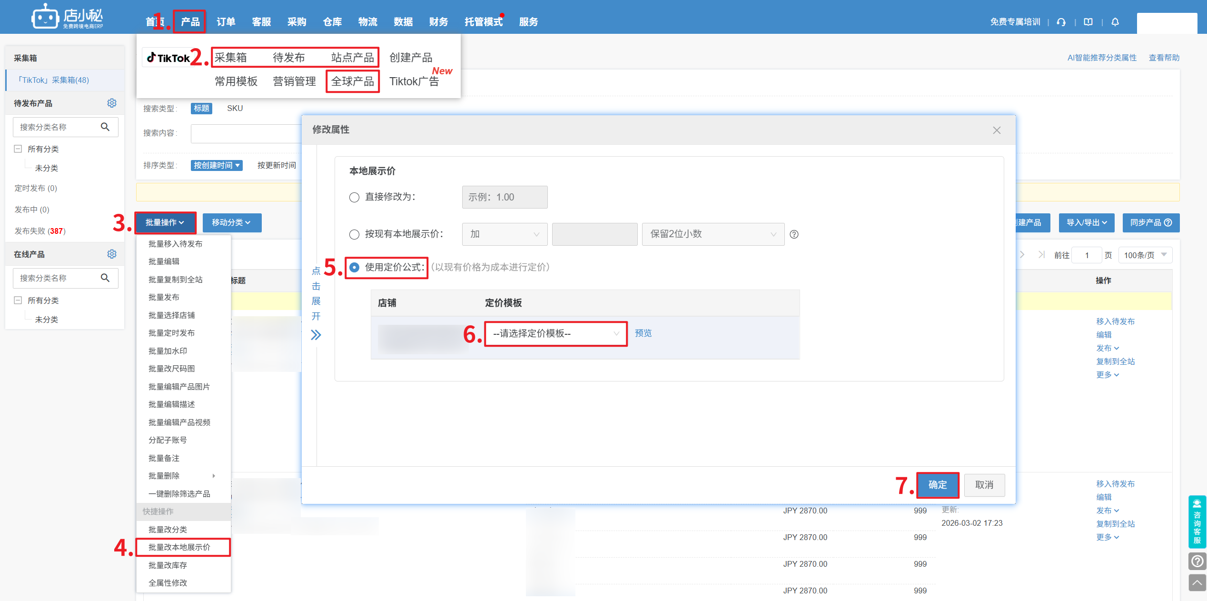Choose 批量改本地展示价 from the batch menu

pyautogui.click(x=179, y=547)
